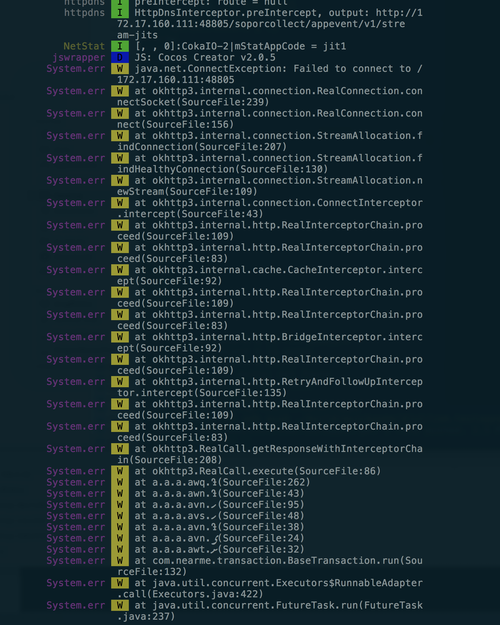Viewport: 500px width, 625px height.
Task: Click the W badge beside CacheInterceptor line
Action: tap(120, 270)
